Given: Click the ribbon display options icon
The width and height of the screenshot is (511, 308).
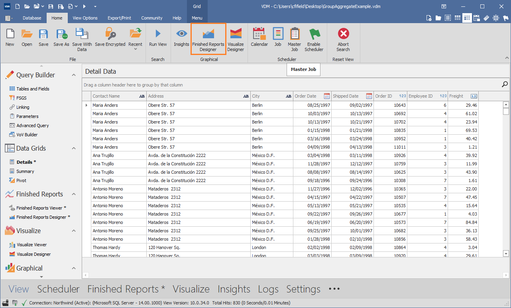Looking at the screenshot, I should (x=444, y=6).
